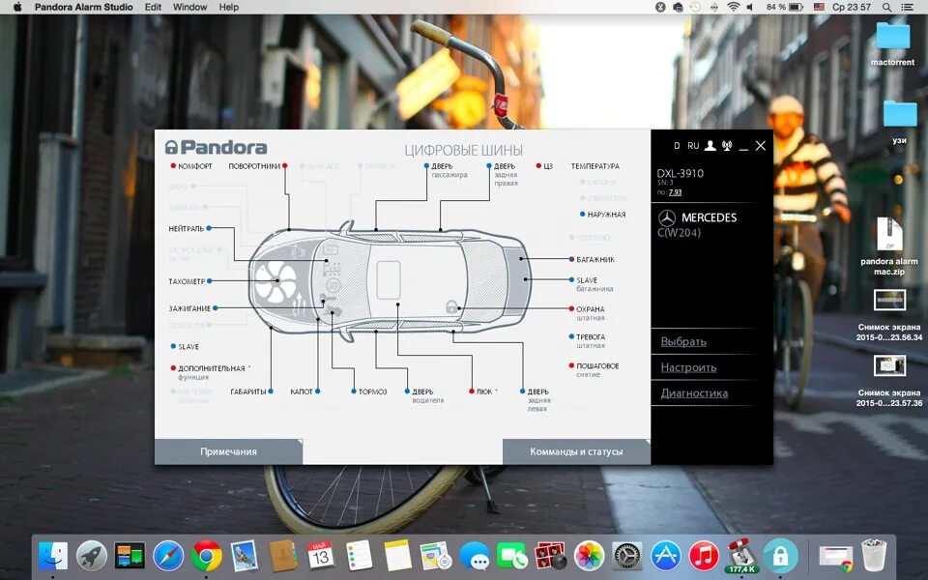Select ТРЕВОГА штатная label
The image size is (928, 580).
click(591, 341)
